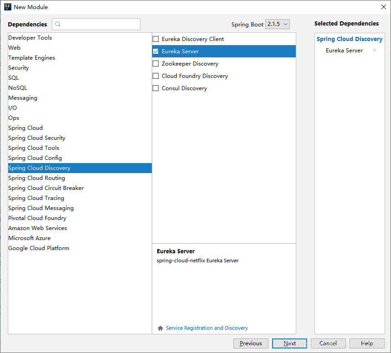
Task: Open the Messaging category
Action: click(x=80, y=98)
